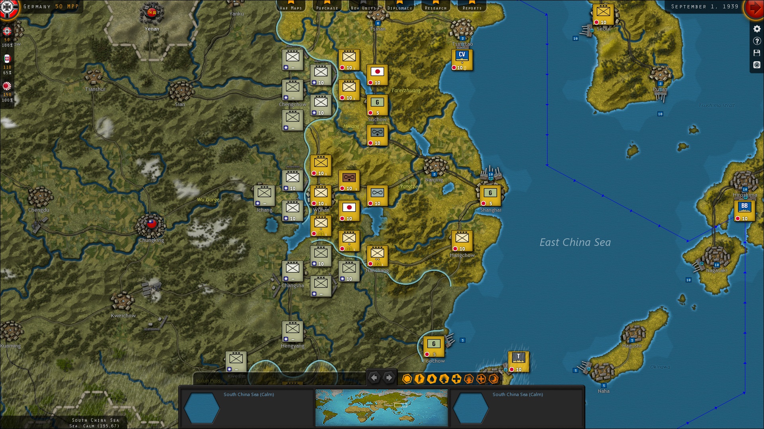Select the Japanese infantry unit at Seoul
Image resolution: width=764 pixels, height=429 pixels.
(x=603, y=15)
